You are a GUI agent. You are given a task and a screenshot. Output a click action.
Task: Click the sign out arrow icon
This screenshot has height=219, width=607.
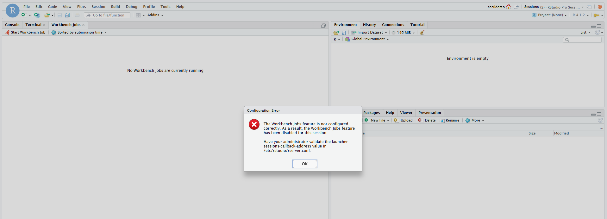[516, 7]
